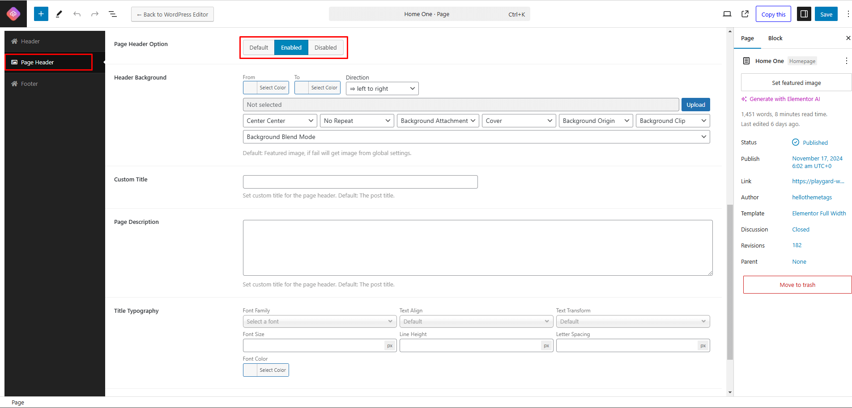852x408 pixels.
Task: Pick the gradient To color
Action: [x=317, y=88]
